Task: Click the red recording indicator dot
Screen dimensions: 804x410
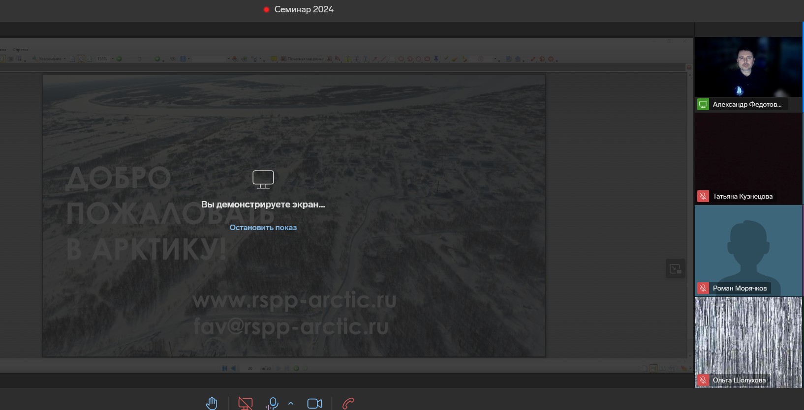Action: tap(266, 9)
